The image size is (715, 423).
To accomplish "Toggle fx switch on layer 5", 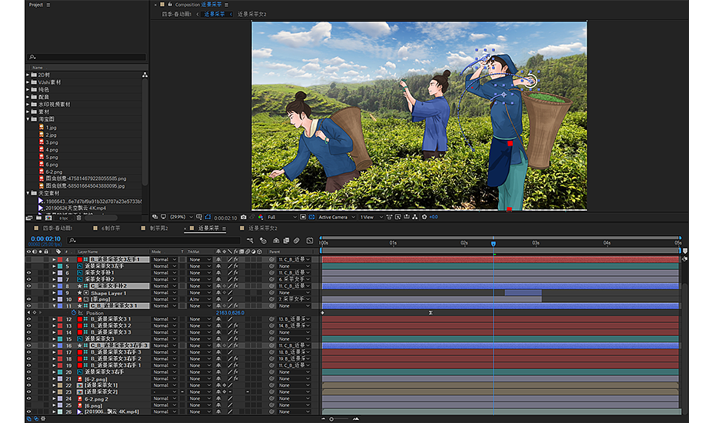I will 236,266.
